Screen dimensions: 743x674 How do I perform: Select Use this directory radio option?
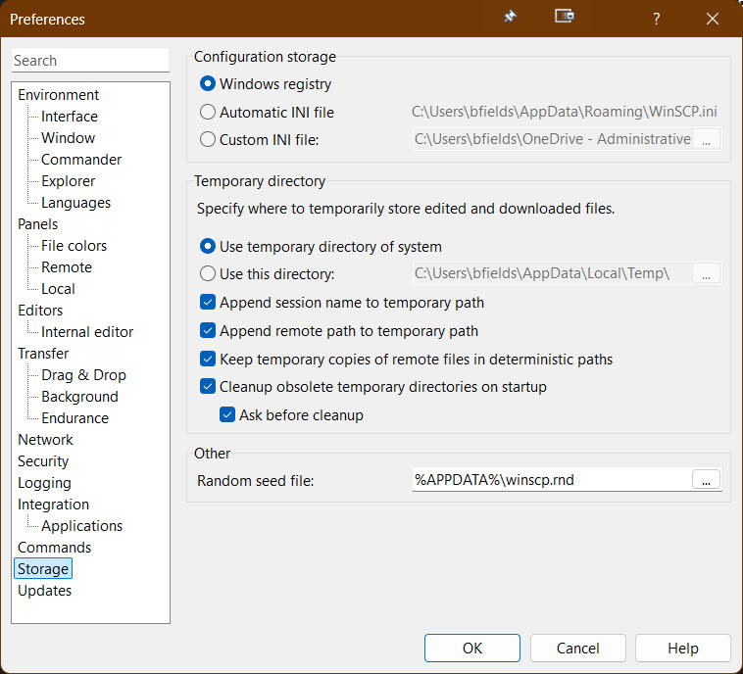coord(208,273)
